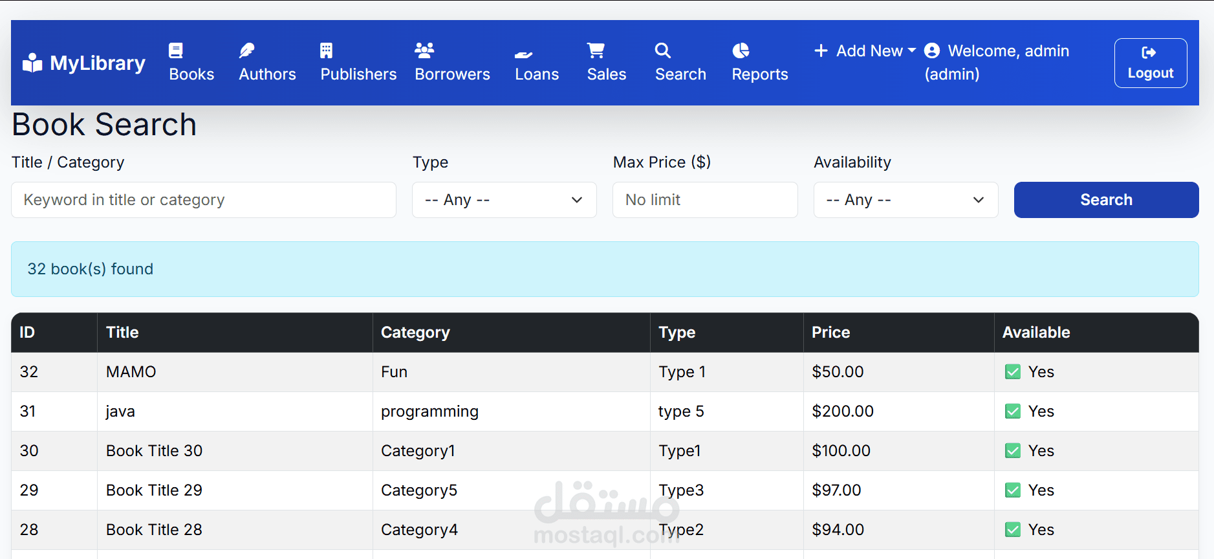This screenshot has height=559, width=1214.
Task: Click the green checkmark for MAMO row
Action: tap(1013, 372)
